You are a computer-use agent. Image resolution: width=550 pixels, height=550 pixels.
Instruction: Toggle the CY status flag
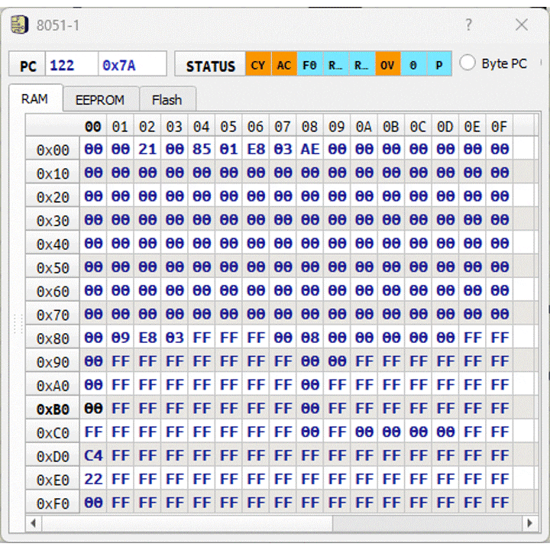pos(258,64)
